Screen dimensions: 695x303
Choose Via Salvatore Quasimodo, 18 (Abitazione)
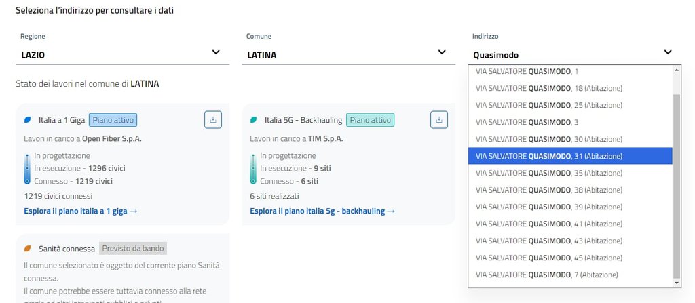[x=548, y=88]
